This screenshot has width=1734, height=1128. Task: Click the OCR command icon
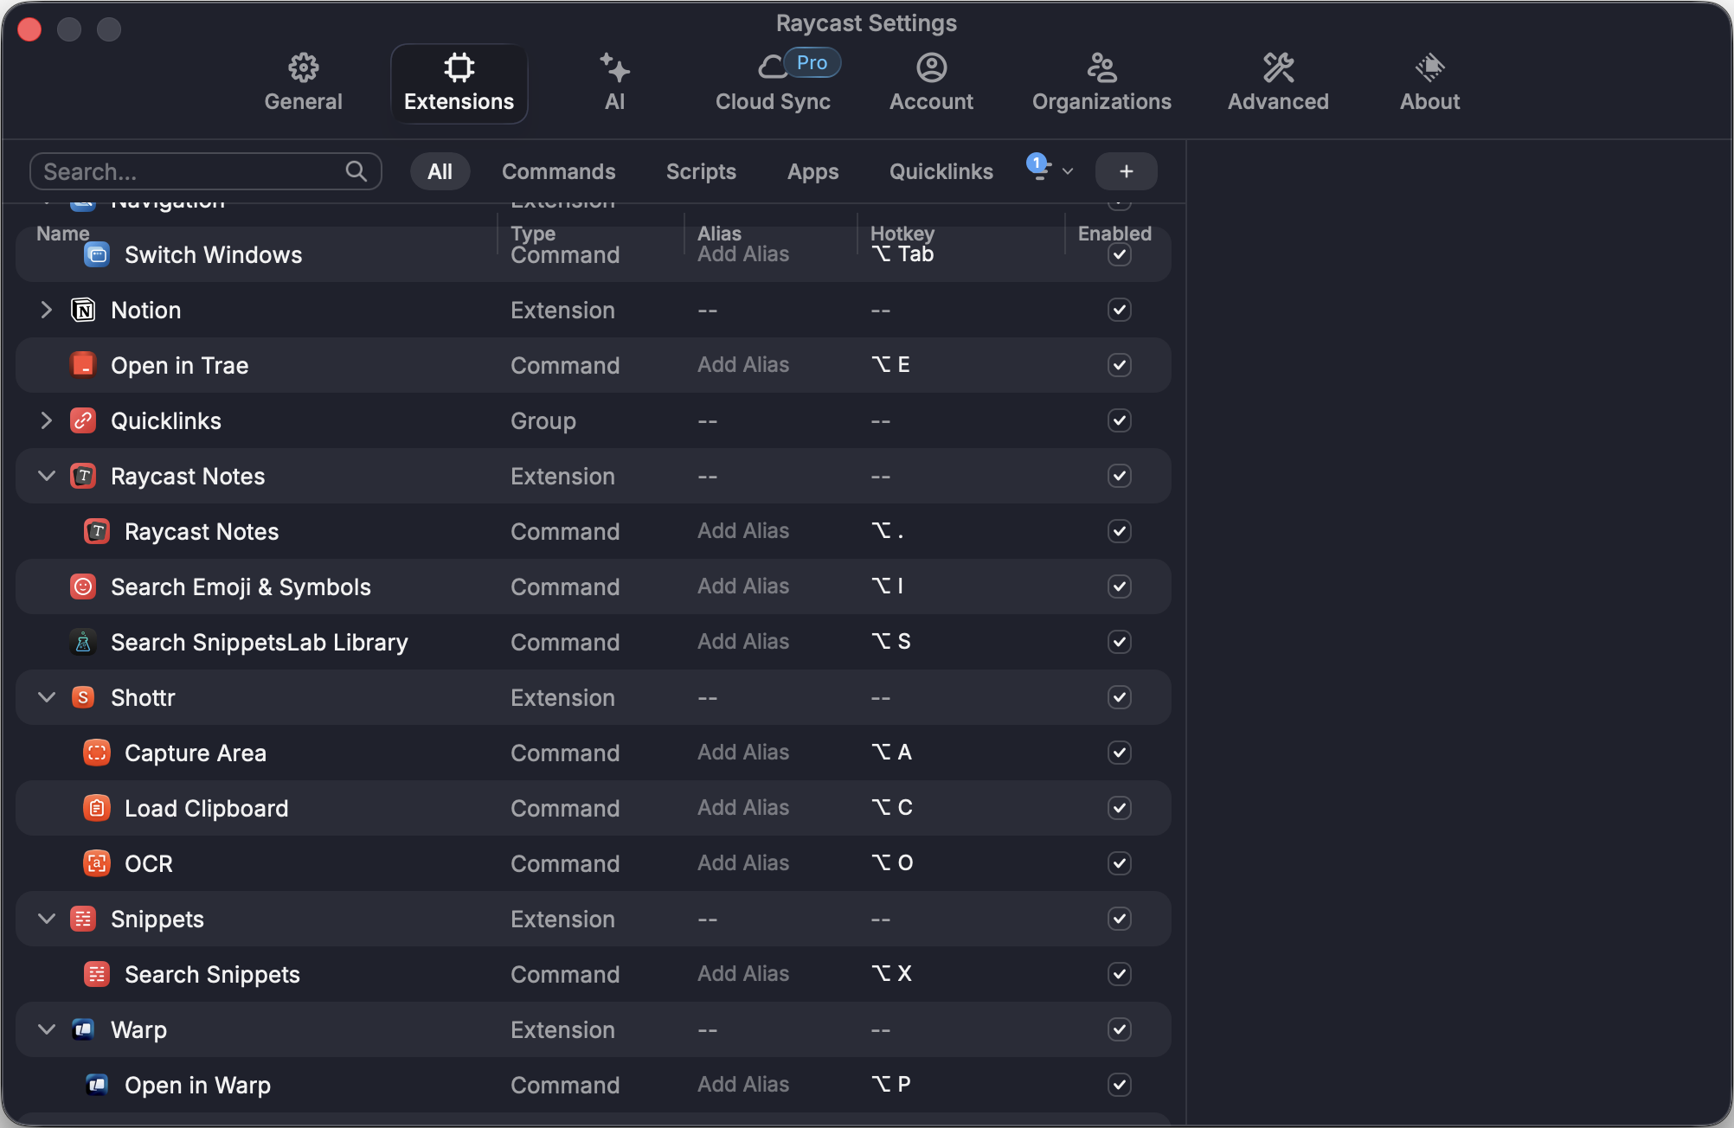[x=97, y=863]
